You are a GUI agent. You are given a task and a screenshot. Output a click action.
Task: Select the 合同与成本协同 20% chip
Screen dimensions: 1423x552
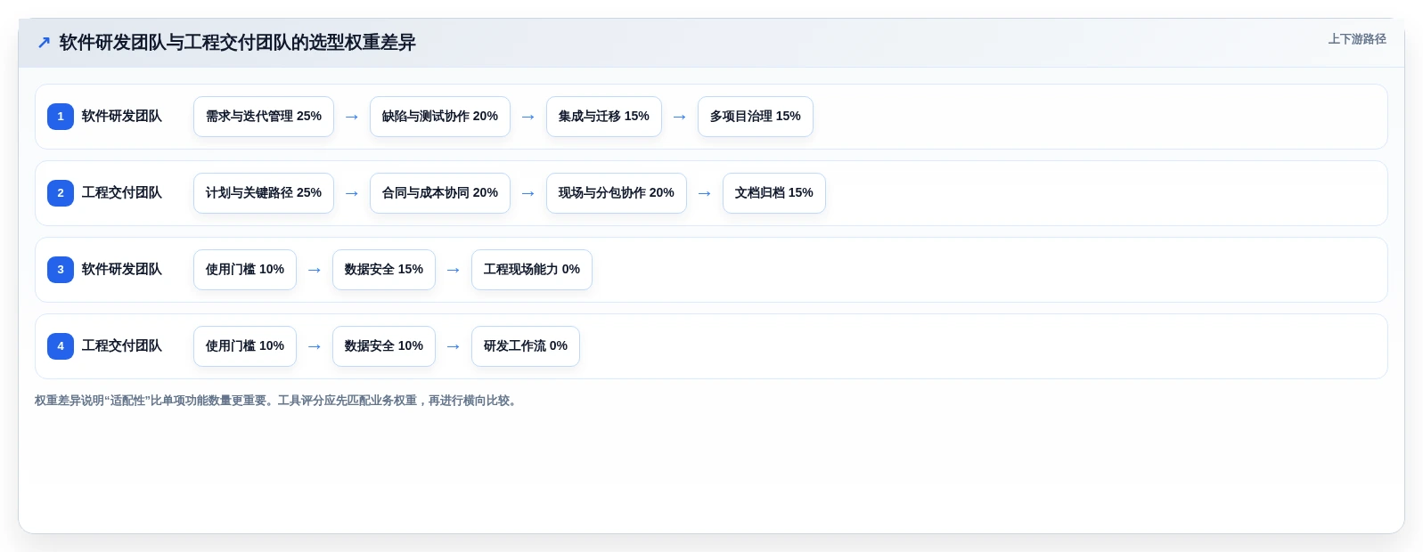440,193
